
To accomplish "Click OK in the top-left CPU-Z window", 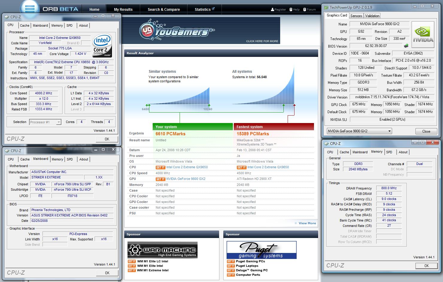I will (107, 139).
